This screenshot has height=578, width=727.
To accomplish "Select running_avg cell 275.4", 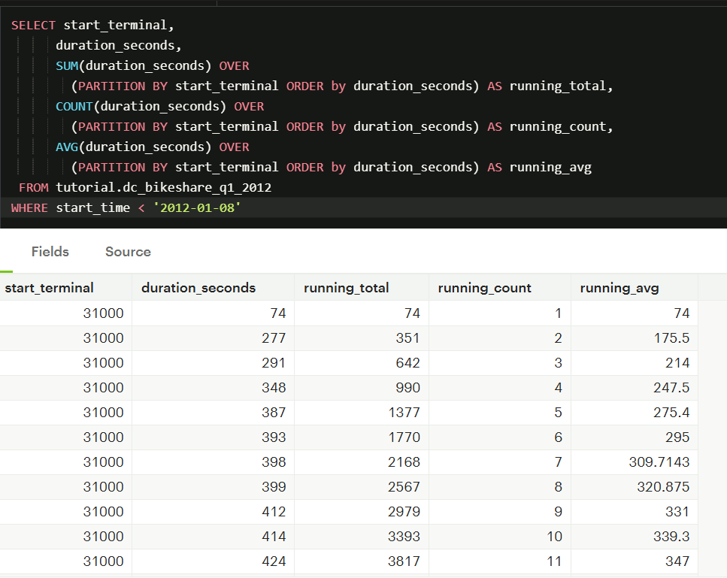I will click(x=635, y=412).
